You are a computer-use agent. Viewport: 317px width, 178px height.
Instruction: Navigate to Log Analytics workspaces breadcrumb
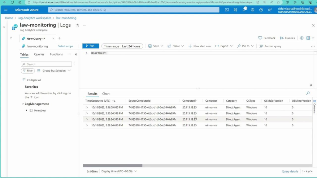click(34, 18)
